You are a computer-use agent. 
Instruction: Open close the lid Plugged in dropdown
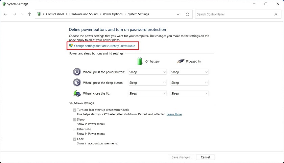(189, 93)
